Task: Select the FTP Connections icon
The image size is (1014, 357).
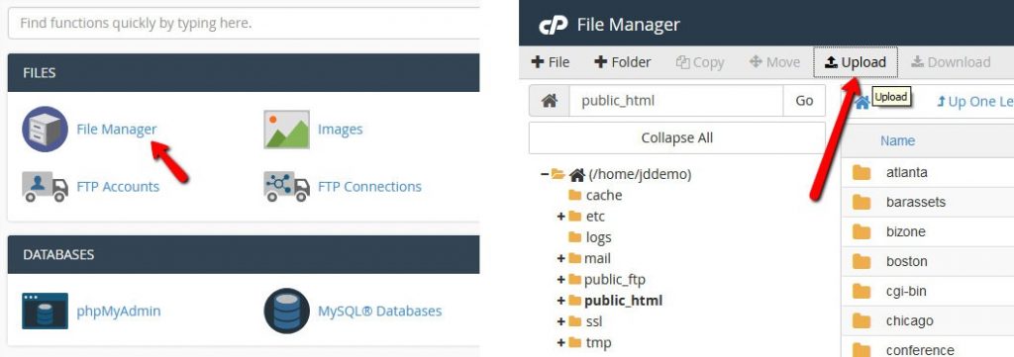Action: [286, 187]
